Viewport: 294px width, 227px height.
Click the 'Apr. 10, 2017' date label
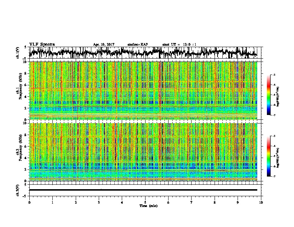[x=104, y=45]
